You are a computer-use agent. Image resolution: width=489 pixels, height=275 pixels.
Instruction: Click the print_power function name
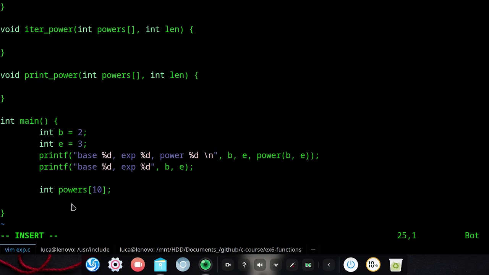(51, 75)
